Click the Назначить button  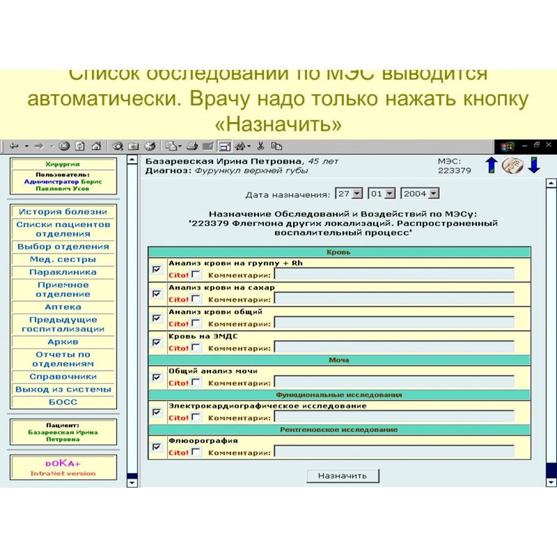[343, 476]
